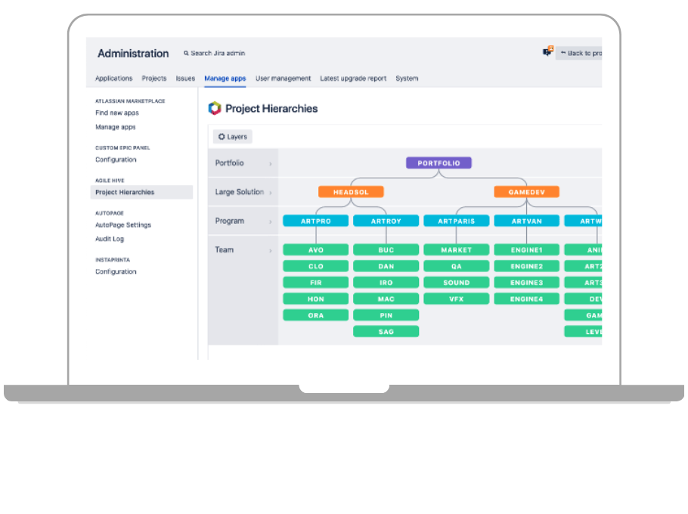Open Custom Epic Panel Configuration link

coord(116,159)
